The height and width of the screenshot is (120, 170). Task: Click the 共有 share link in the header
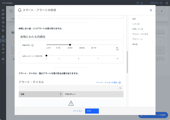(137, 3)
